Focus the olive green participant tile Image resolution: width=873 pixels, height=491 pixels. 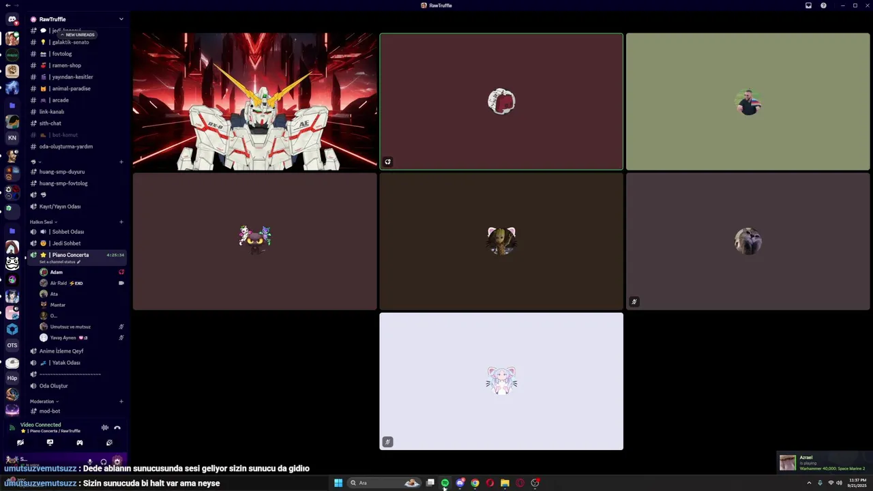(x=748, y=102)
